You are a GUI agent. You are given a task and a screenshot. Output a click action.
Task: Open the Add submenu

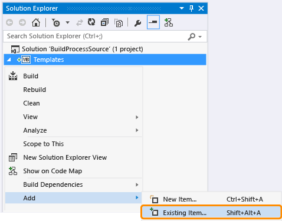(x=74, y=198)
